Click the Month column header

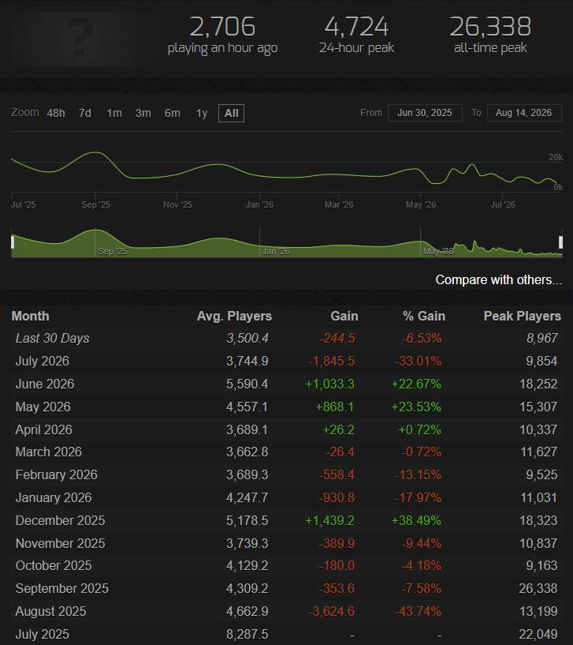click(31, 316)
